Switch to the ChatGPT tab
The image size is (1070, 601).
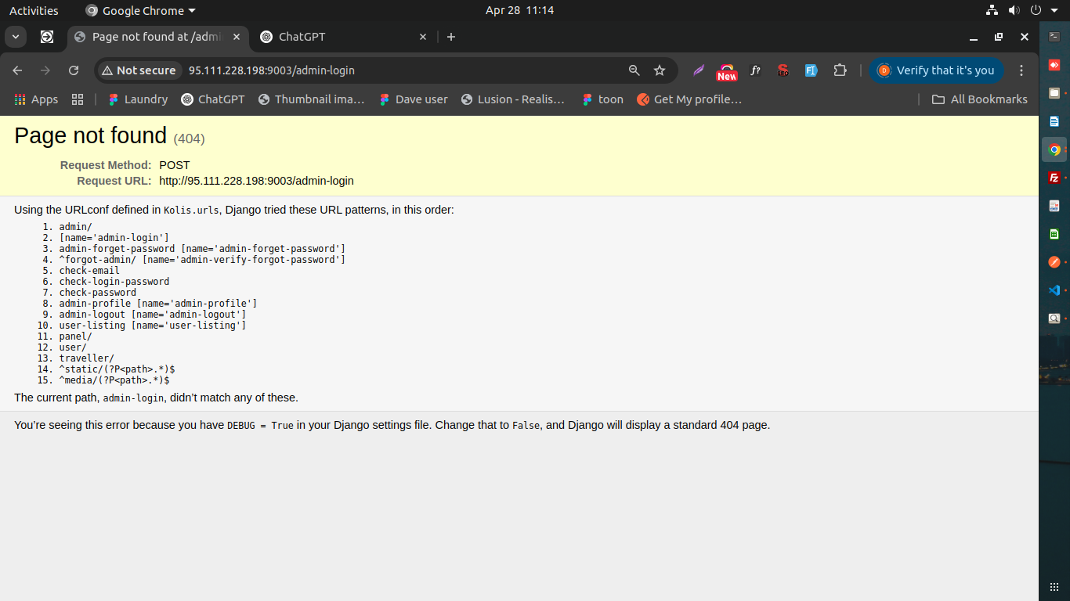click(337, 37)
